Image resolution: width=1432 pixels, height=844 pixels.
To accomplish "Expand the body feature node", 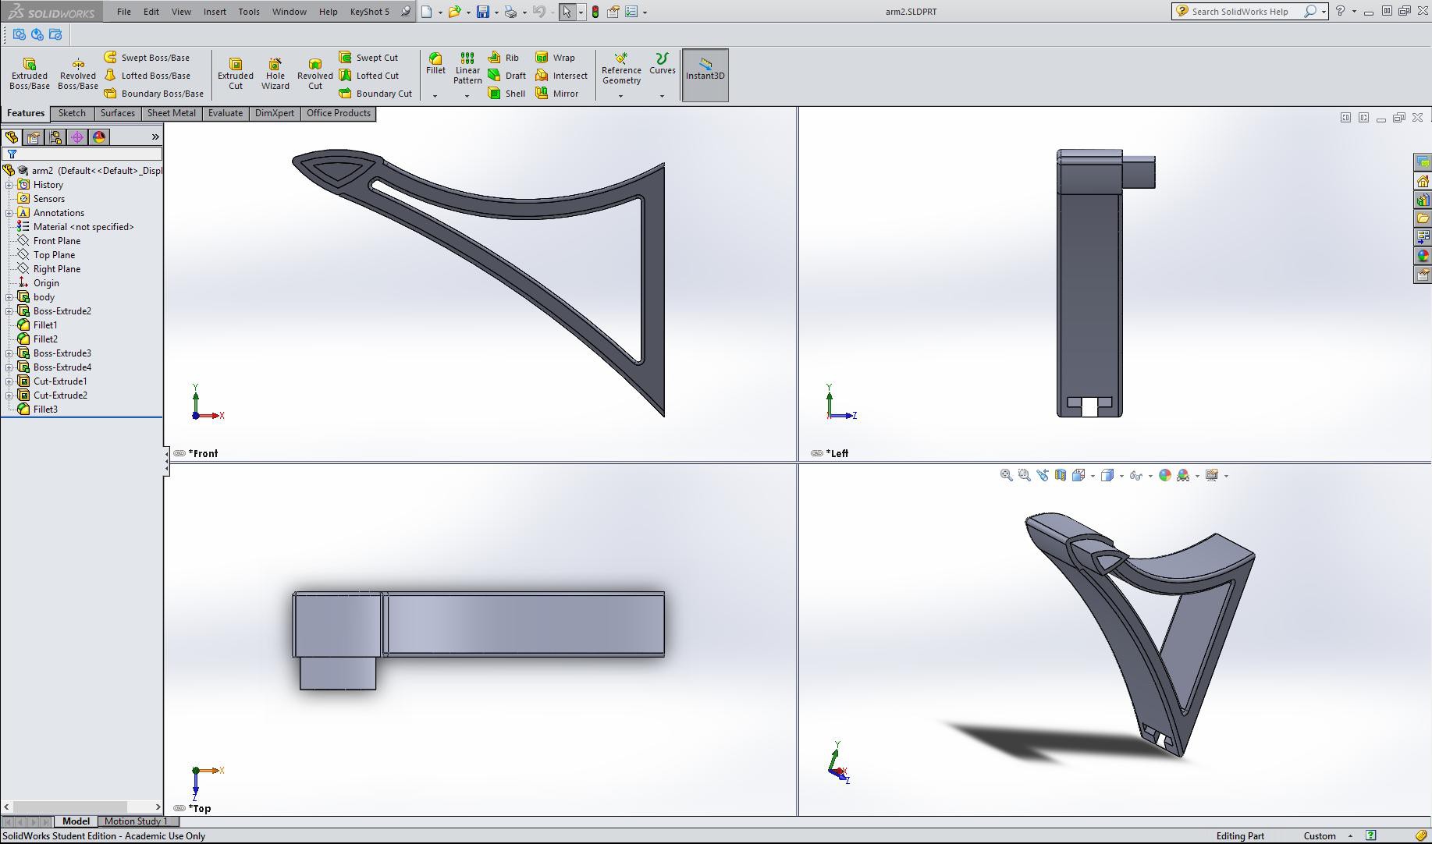I will pos(9,297).
